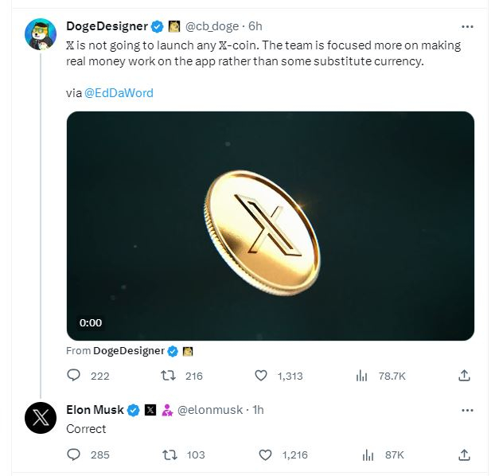Repost Elon Musk's reply

[x=169, y=455]
